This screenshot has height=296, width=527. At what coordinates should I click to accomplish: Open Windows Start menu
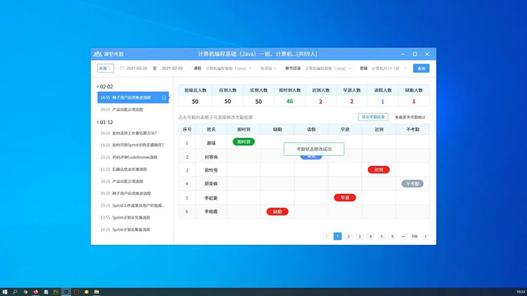(5, 291)
